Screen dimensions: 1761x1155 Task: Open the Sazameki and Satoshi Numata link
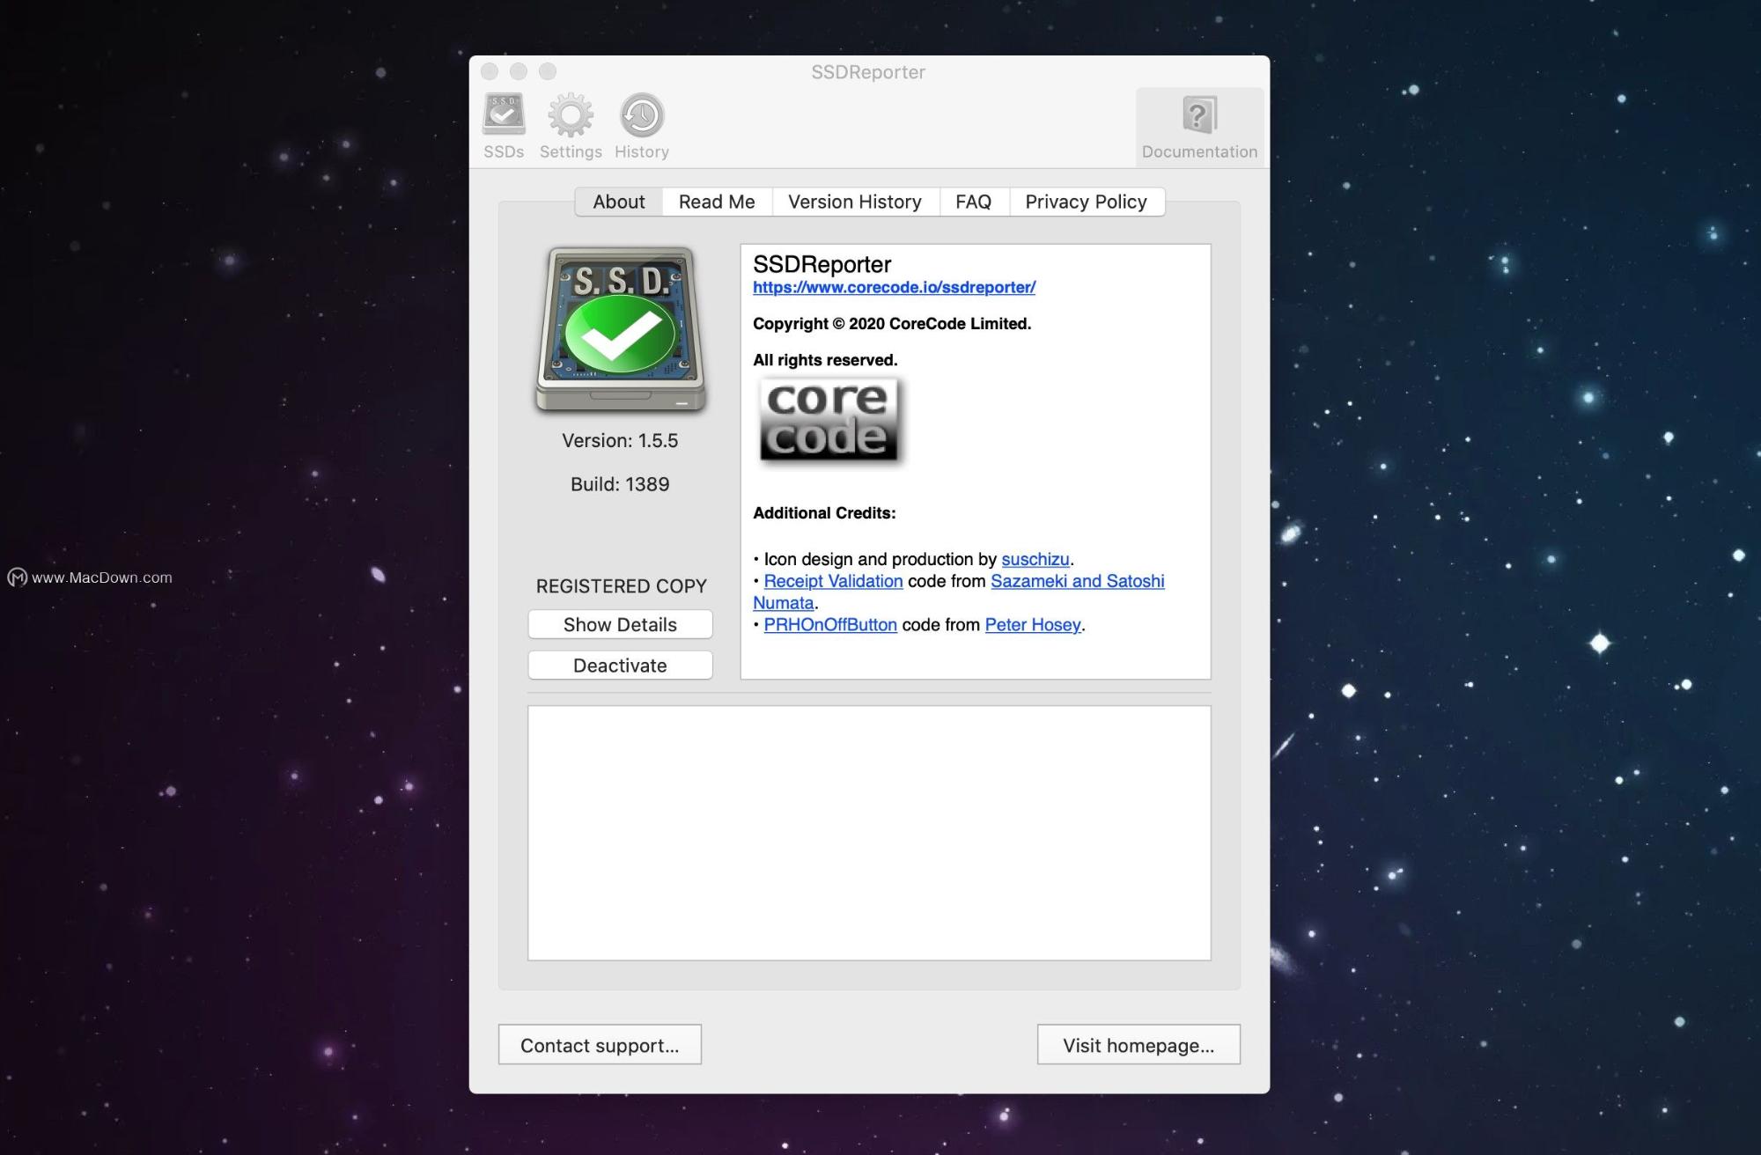tap(1077, 581)
